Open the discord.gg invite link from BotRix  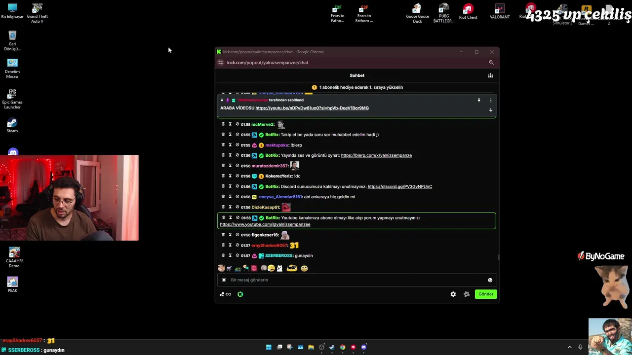click(400, 186)
